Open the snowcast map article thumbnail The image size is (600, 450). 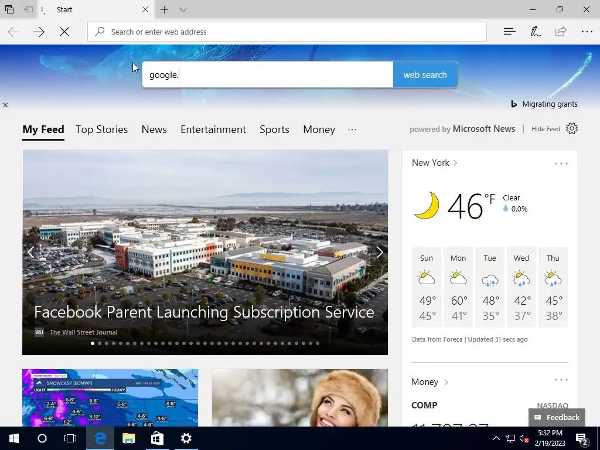click(110, 398)
